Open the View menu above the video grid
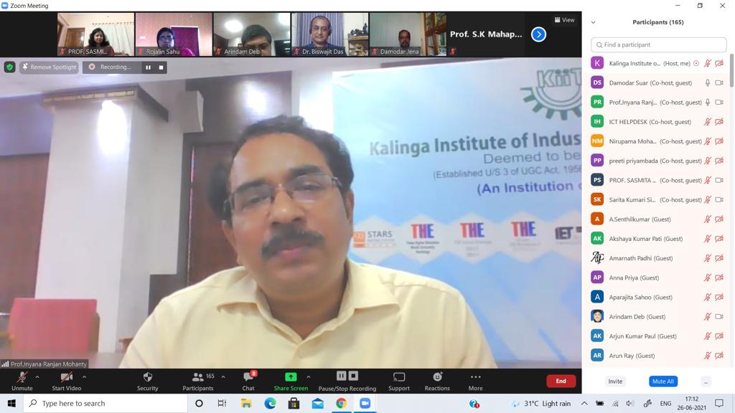 [565, 20]
